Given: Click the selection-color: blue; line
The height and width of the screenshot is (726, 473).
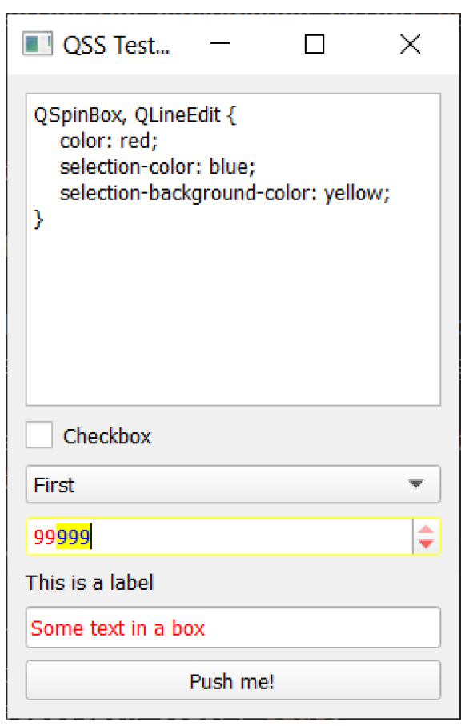Looking at the screenshot, I should pos(158,166).
